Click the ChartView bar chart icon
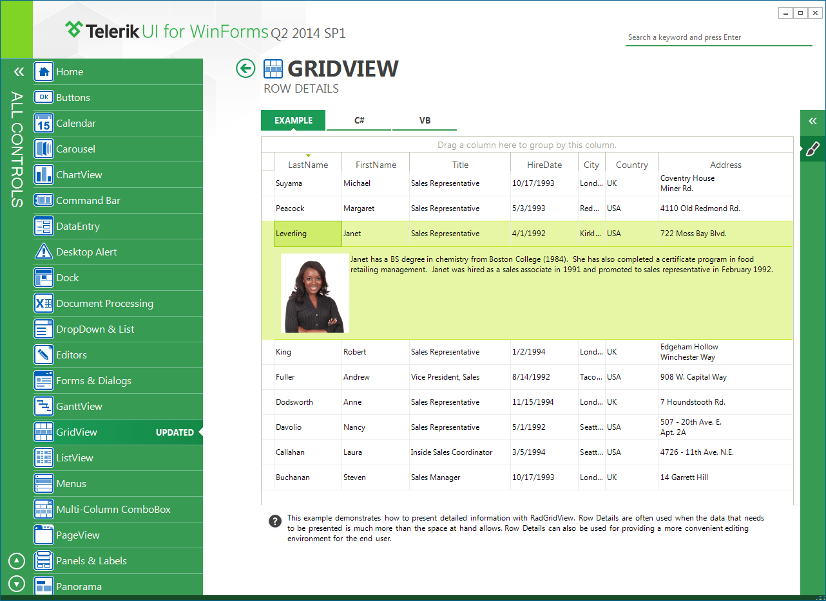Viewport: 826px width, 601px height. pyautogui.click(x=44, y=175)
